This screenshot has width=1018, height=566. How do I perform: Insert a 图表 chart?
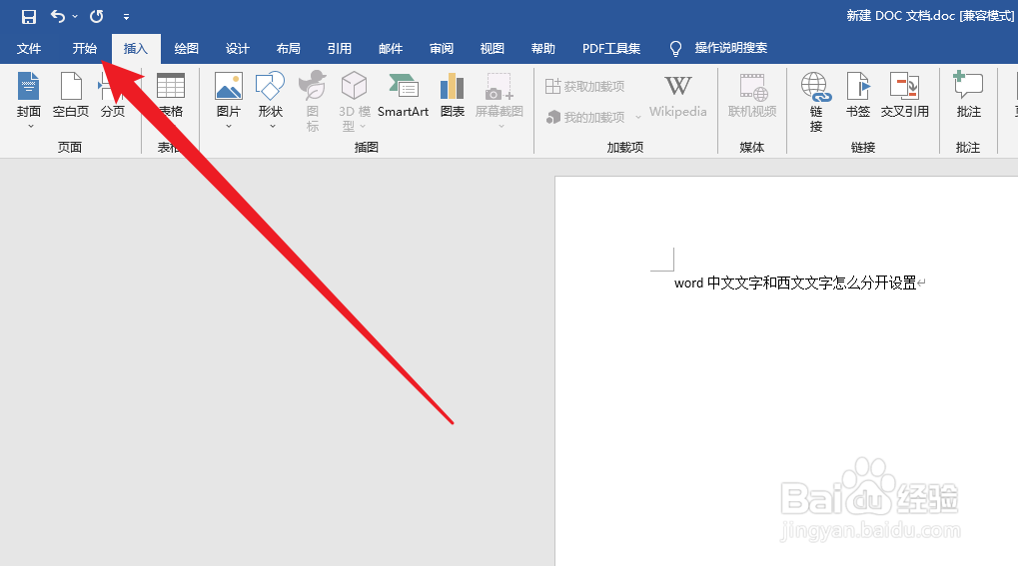(452, 95)
